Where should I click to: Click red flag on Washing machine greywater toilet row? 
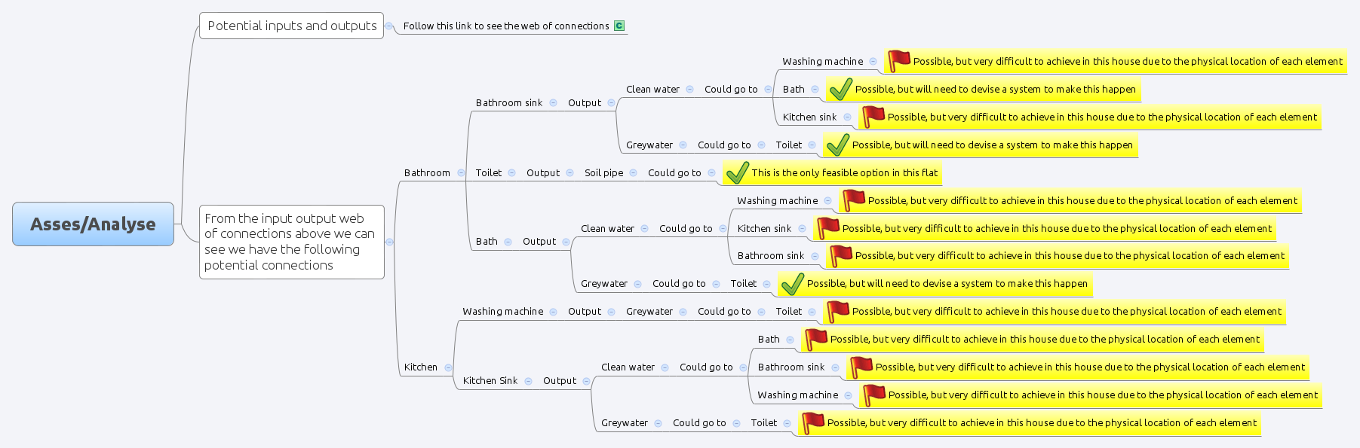(837, 311)
